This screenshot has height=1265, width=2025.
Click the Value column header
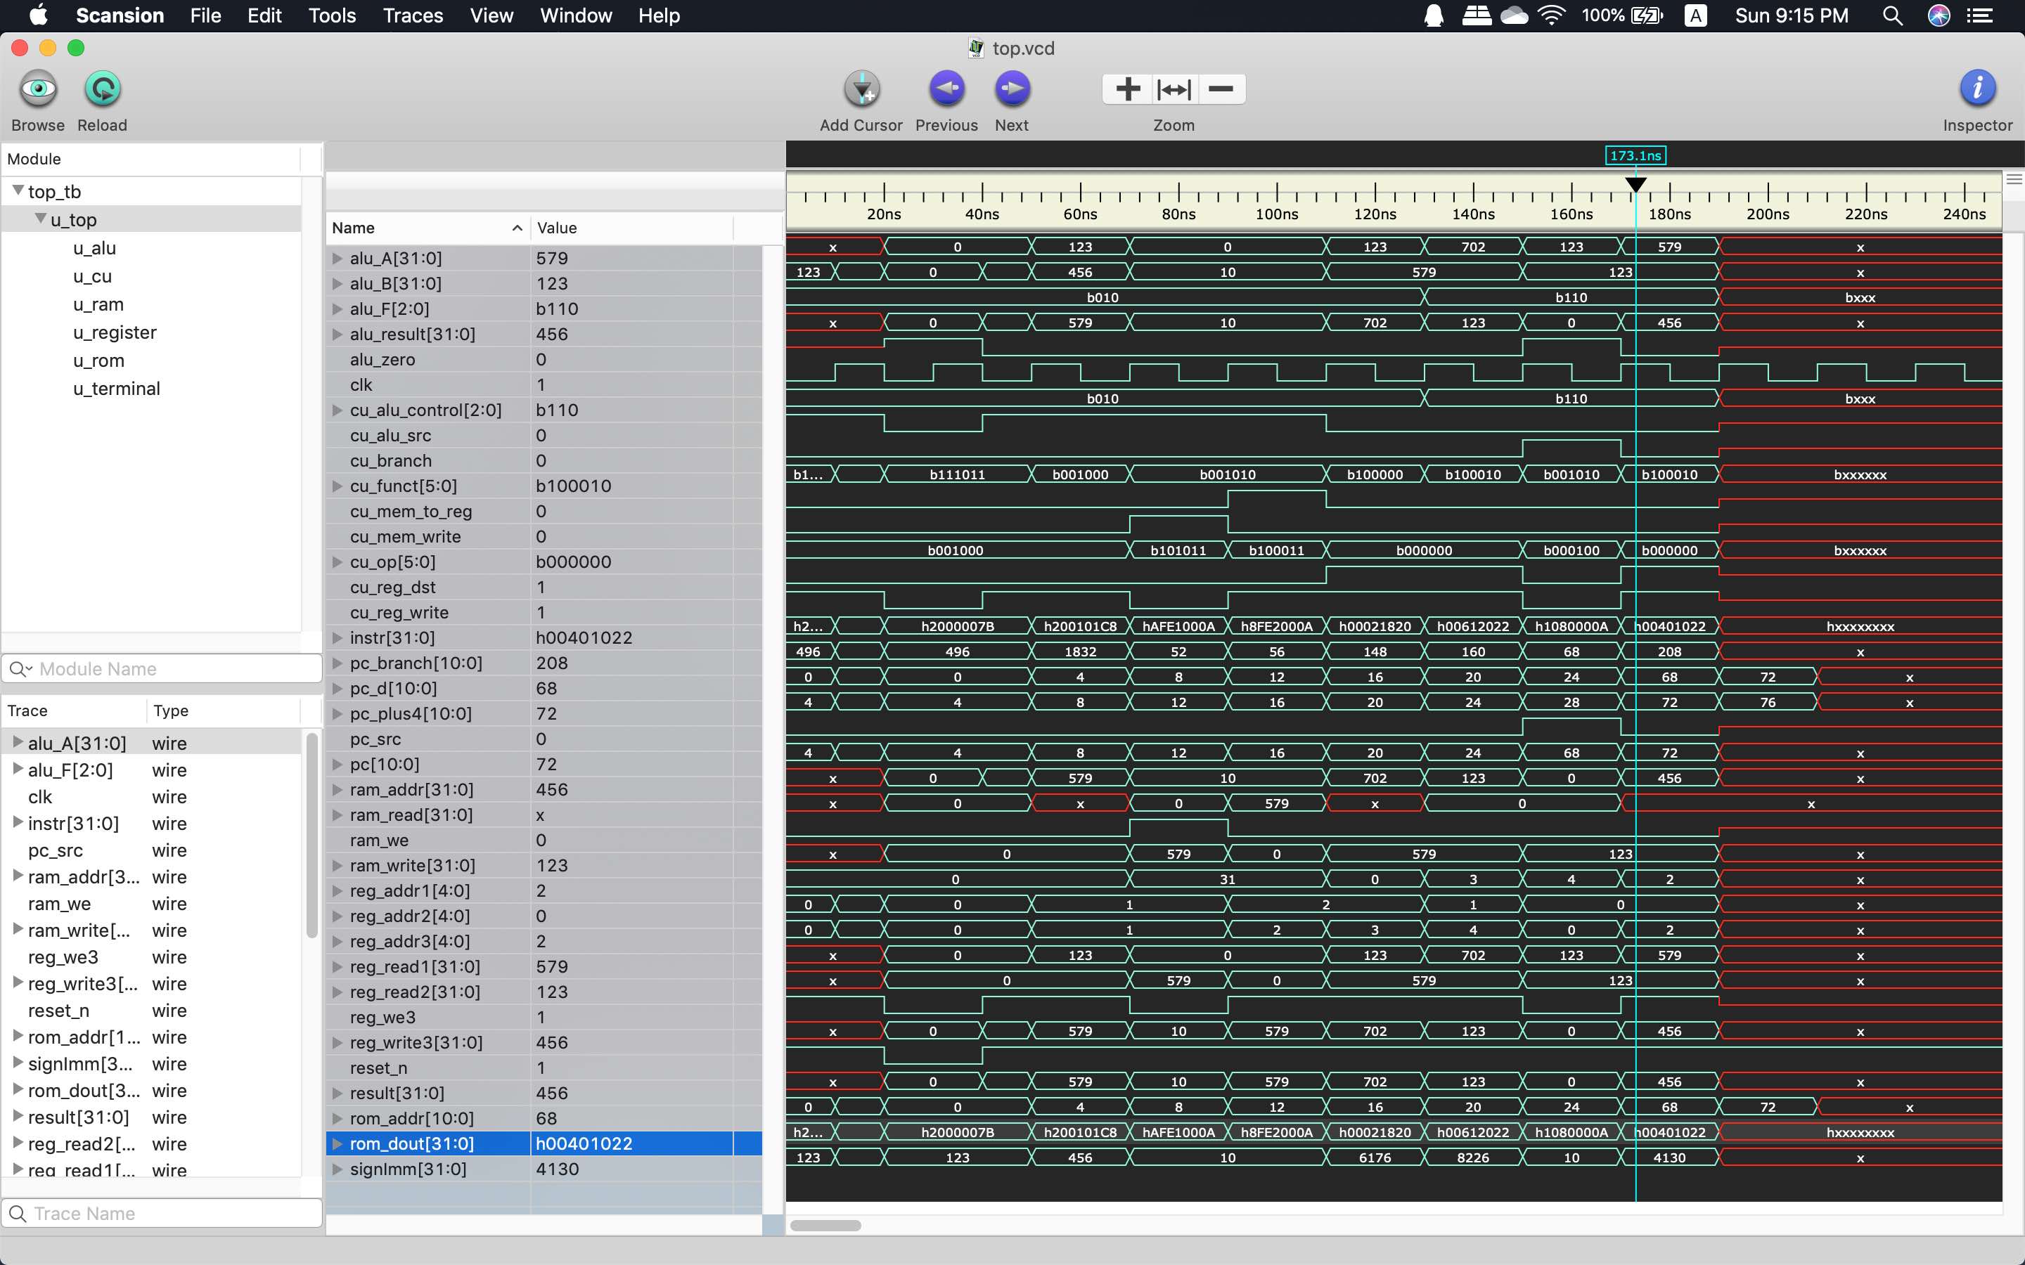tap(633, 228)
